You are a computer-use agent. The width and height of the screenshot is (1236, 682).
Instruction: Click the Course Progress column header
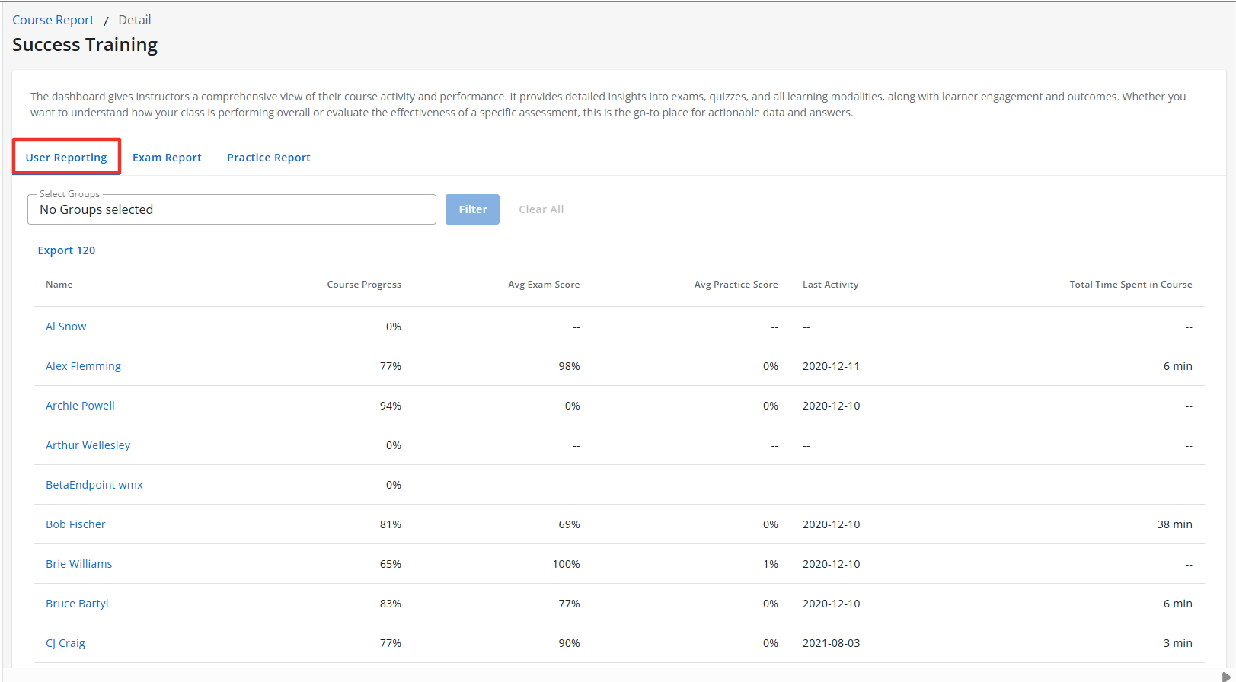pyautogui.click(x=364, y=285)
